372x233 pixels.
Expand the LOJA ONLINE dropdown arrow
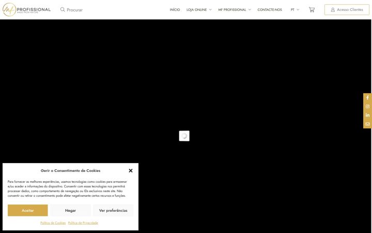210,10
